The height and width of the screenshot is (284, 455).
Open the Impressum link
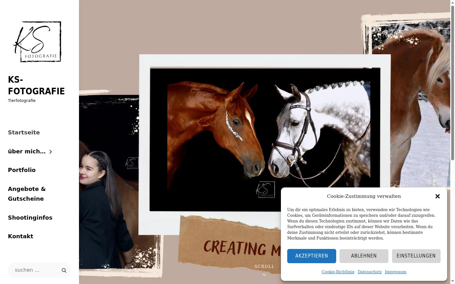(396, 272)
